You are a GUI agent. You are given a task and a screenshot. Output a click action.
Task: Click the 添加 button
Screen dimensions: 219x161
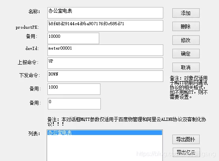pos(186,13)
